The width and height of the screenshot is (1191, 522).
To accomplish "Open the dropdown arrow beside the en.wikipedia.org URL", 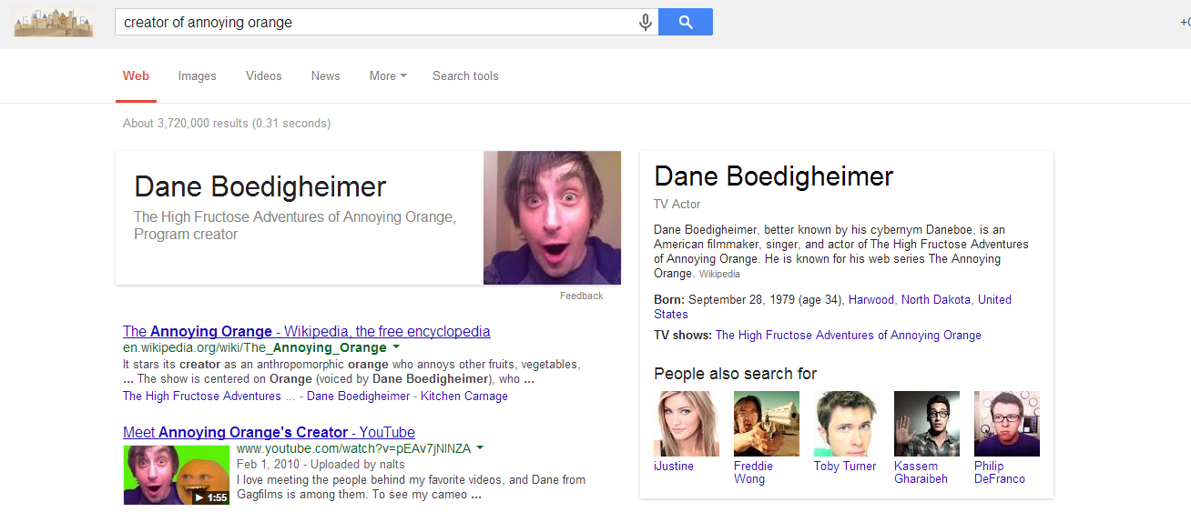I will tap(395, 347).
